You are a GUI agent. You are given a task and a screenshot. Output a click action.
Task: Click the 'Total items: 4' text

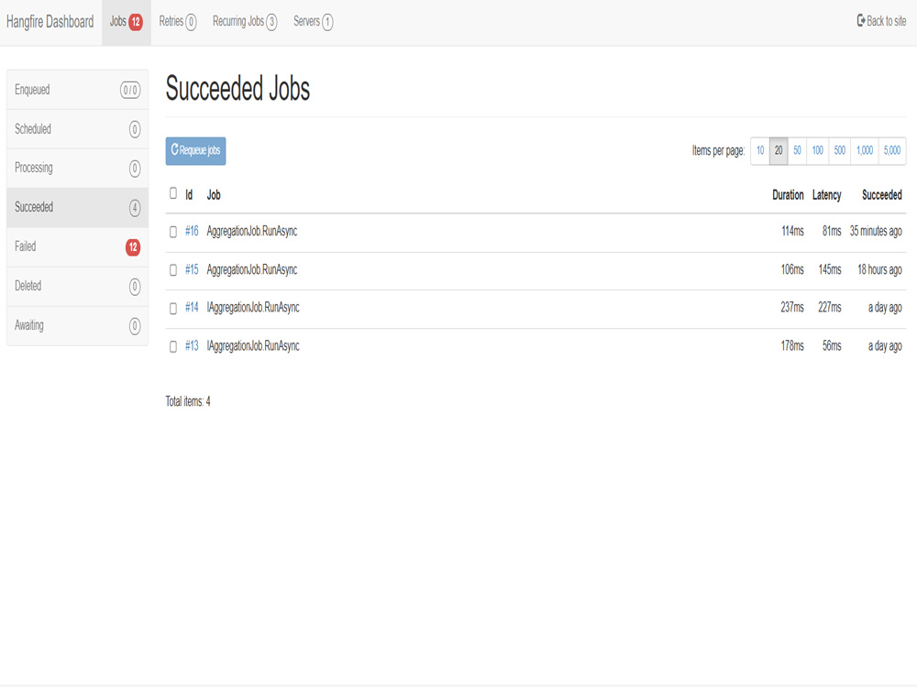pyautogui.click(x=188, y=401)
